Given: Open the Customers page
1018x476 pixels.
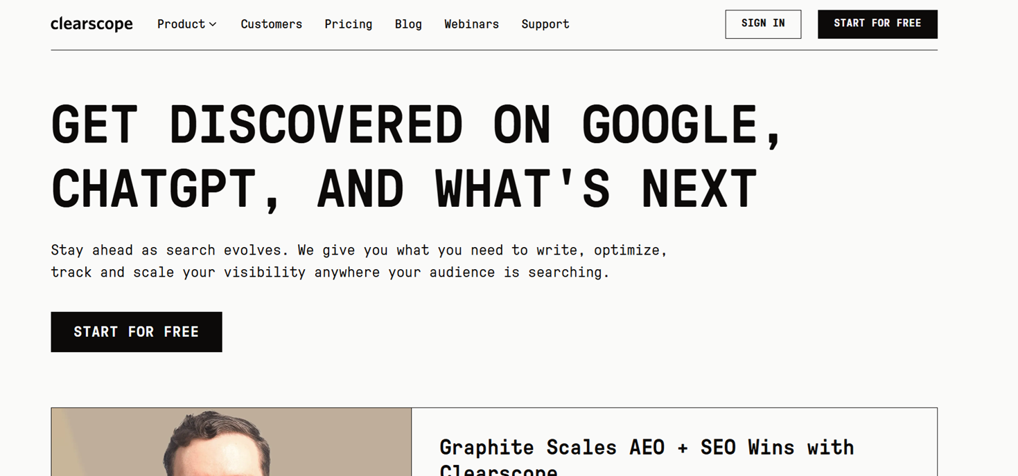Looking at the screenshot, I should pos(272,24).
